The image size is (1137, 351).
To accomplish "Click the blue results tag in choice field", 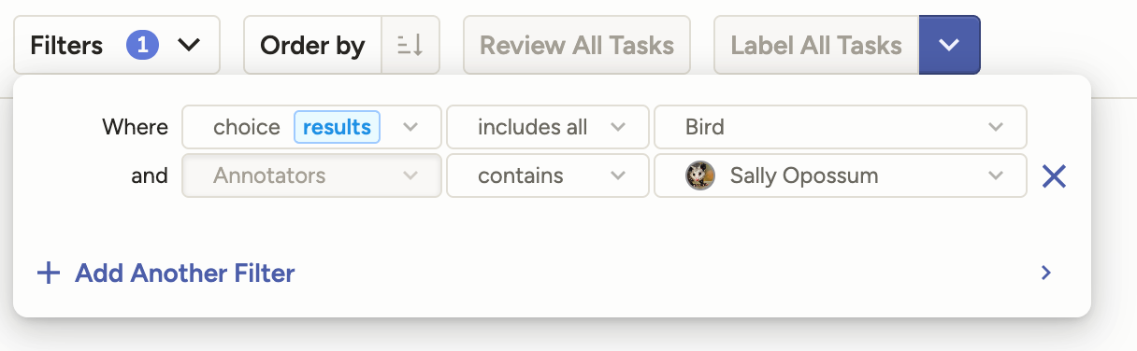I will (x=337, y=127).
